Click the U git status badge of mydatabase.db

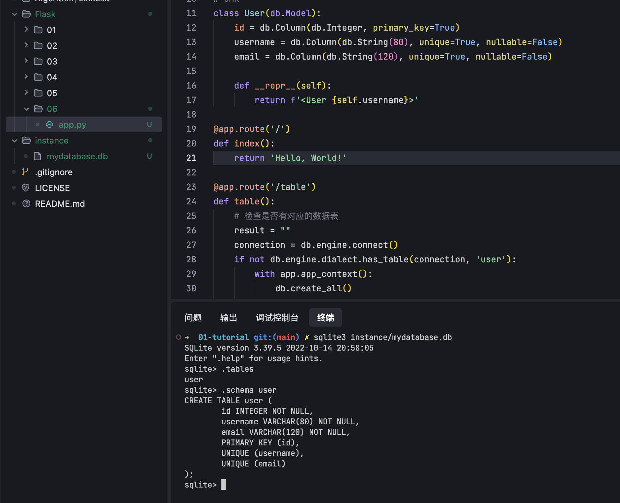[x=149, y=156]
